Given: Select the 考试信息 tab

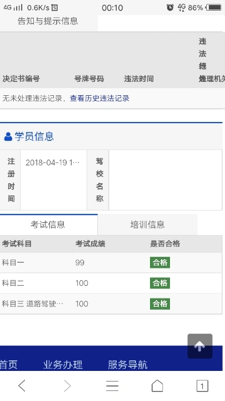Looking at the screenshot, I should [x=48, y=224].
